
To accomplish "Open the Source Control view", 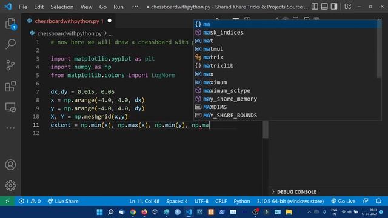I will (x=10, y=65).
